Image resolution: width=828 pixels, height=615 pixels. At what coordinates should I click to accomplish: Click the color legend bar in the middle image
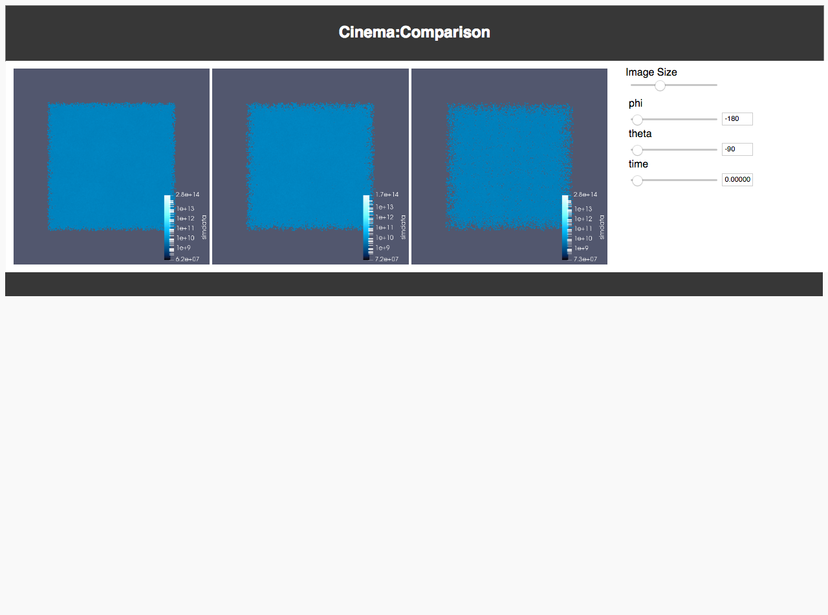(367, 228)
